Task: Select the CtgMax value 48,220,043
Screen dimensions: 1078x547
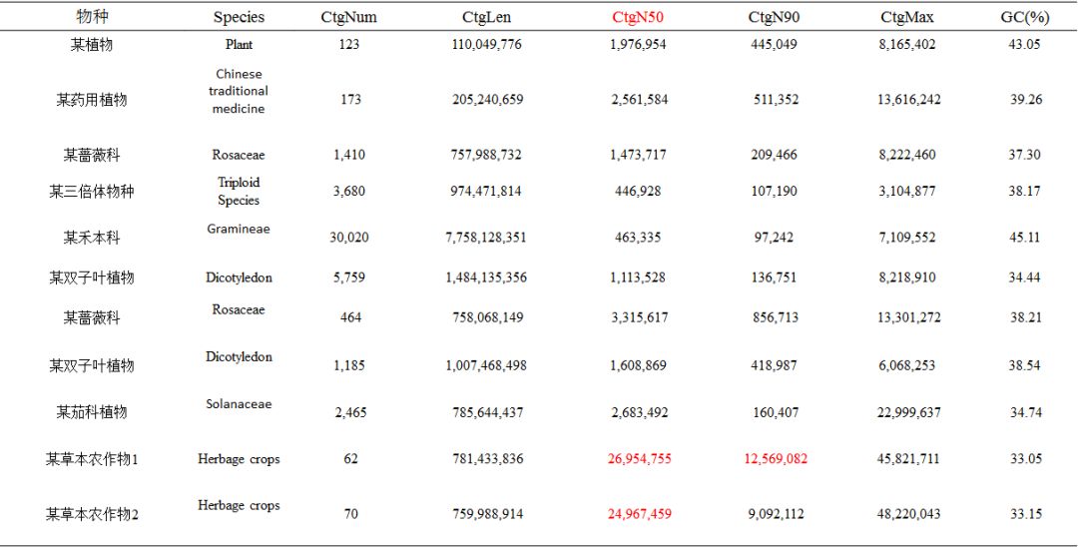Action: (x=907, y=514)
